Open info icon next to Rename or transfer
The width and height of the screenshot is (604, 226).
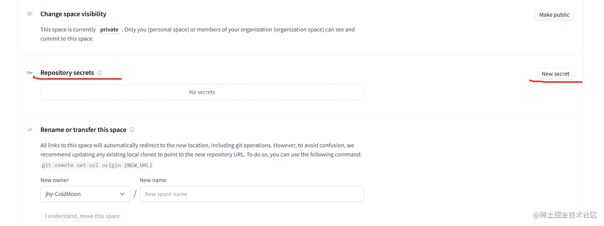pyautogui.click(x=132, y=130)
